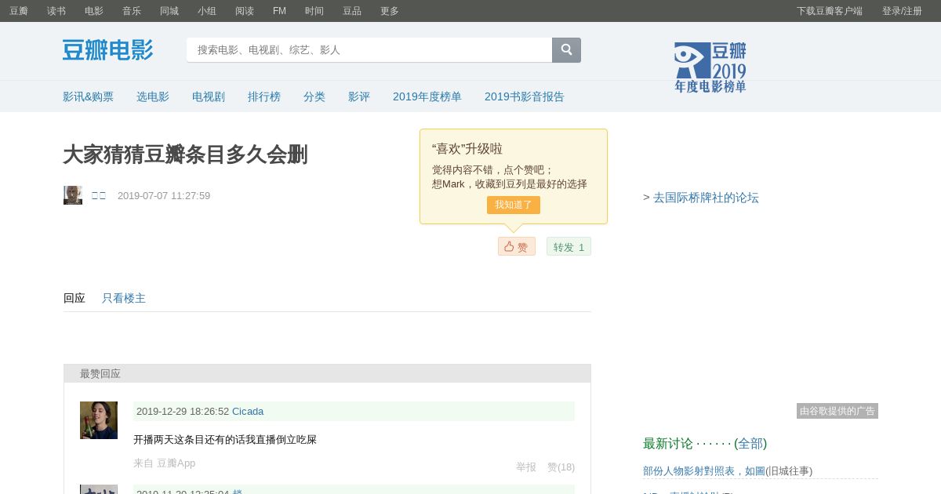The width and height of the screenshot is (941, 494).
Task: Dismiss tooltip with 我知道了 button
Action: [514, 205]
